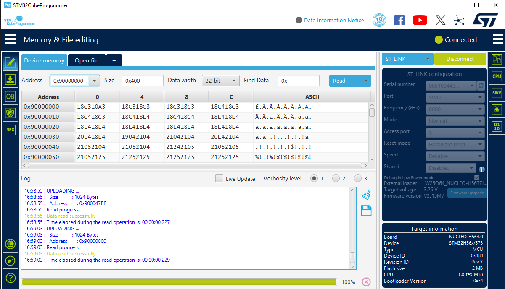Open Erasing & Programming download icon

coord(10,80)
